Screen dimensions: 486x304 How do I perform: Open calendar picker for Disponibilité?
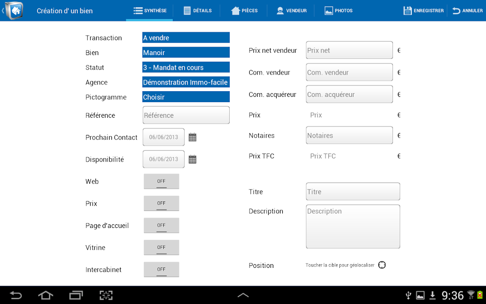point(193,159)
